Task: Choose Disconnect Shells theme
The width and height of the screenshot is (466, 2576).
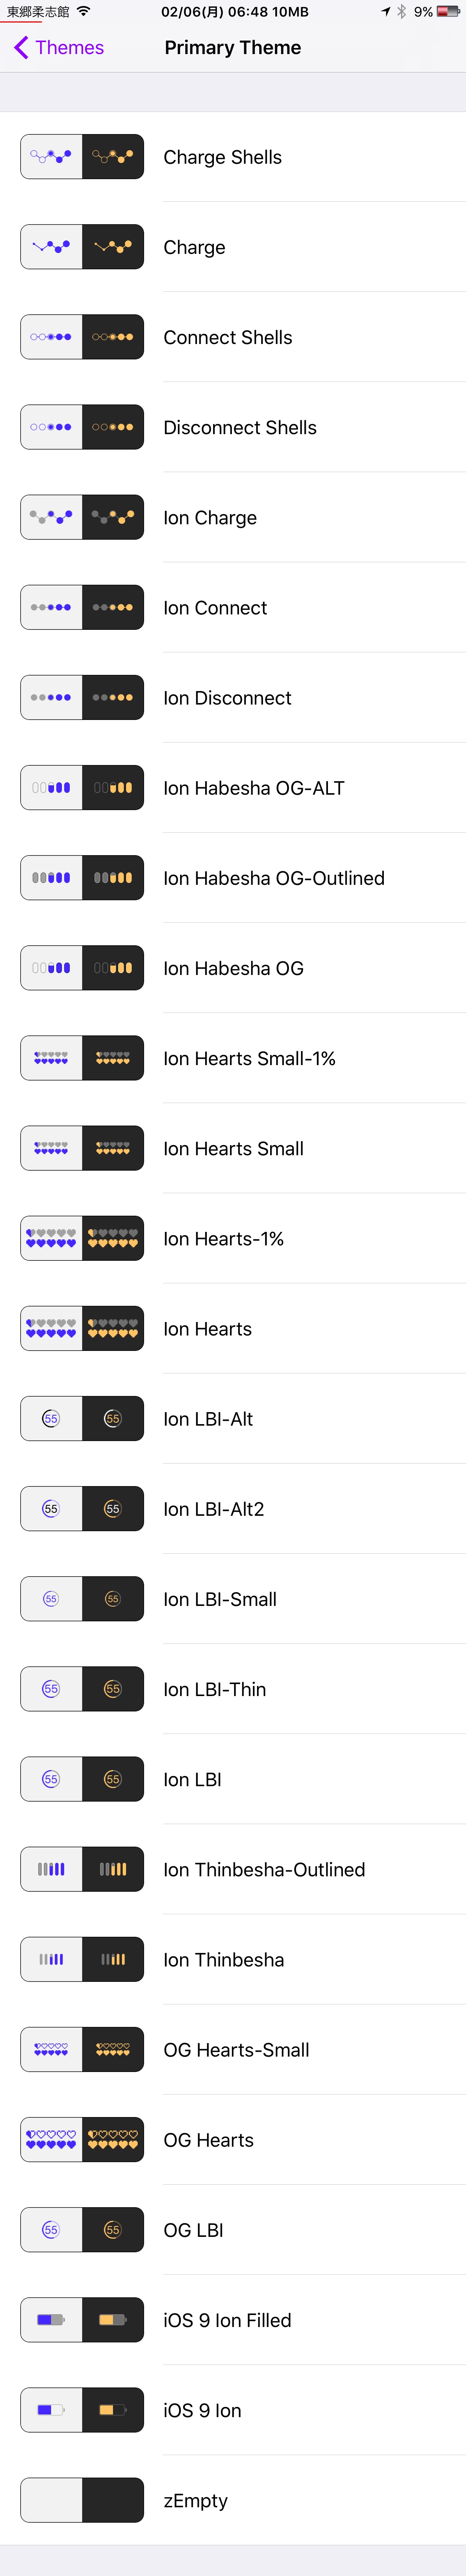Action: point(233,427)
